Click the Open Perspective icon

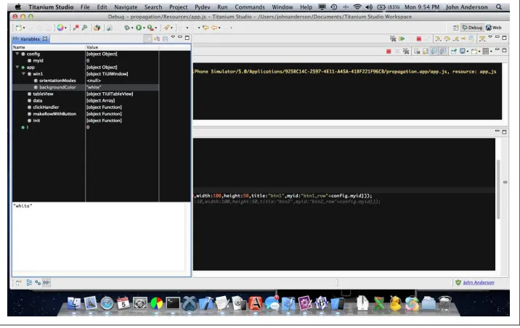pyautogui.click(x=456, y=28)
